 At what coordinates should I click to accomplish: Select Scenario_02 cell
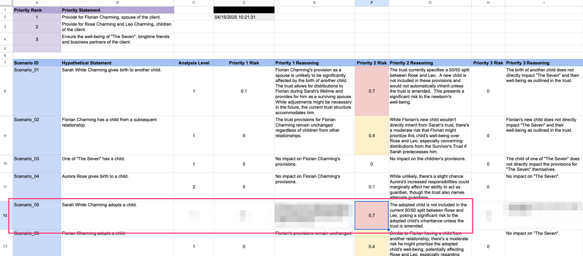pyautogui.click(x=37, y=135)
